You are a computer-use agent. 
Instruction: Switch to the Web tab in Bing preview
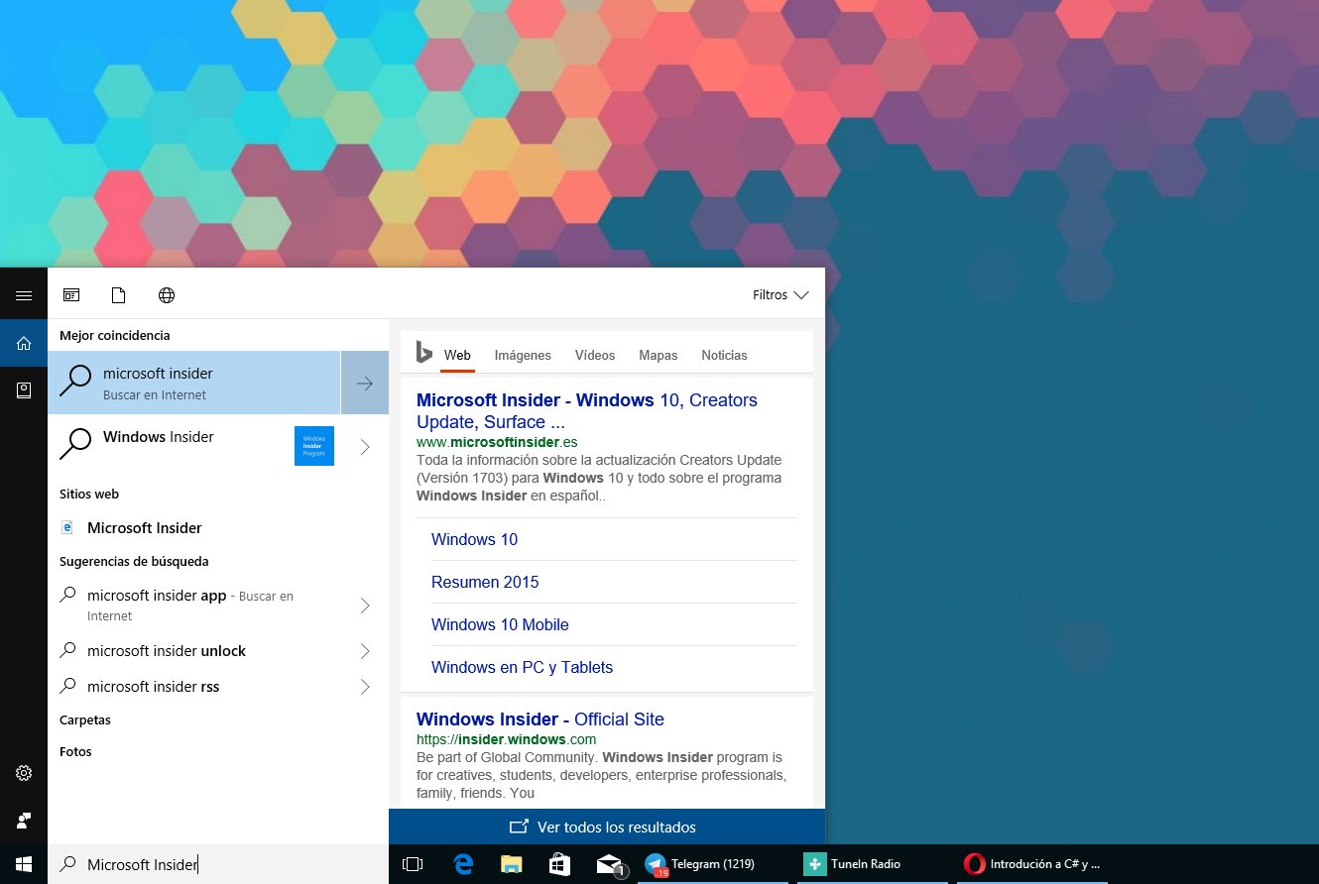click(457, 355)
